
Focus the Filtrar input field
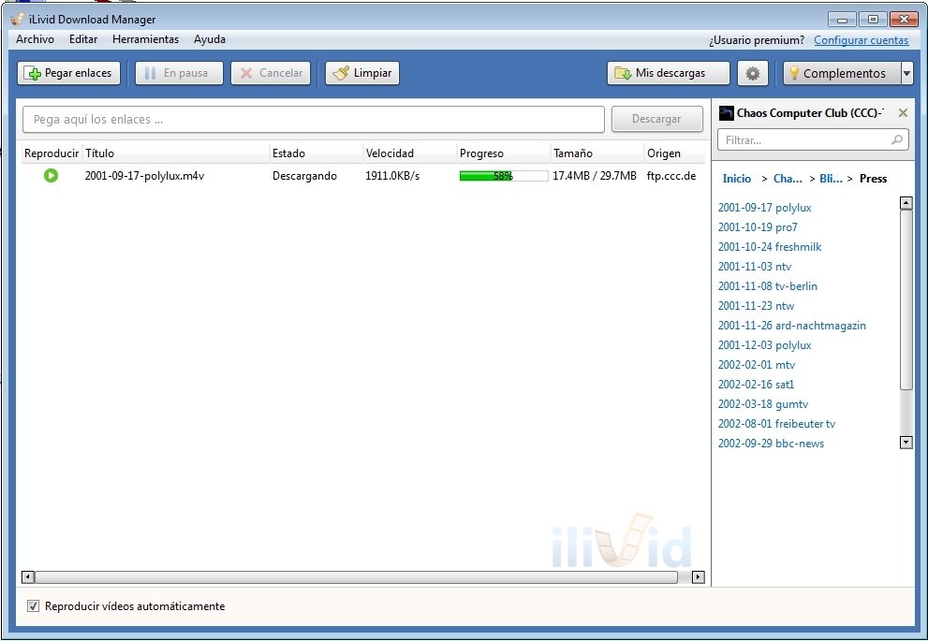pos(813,140)
